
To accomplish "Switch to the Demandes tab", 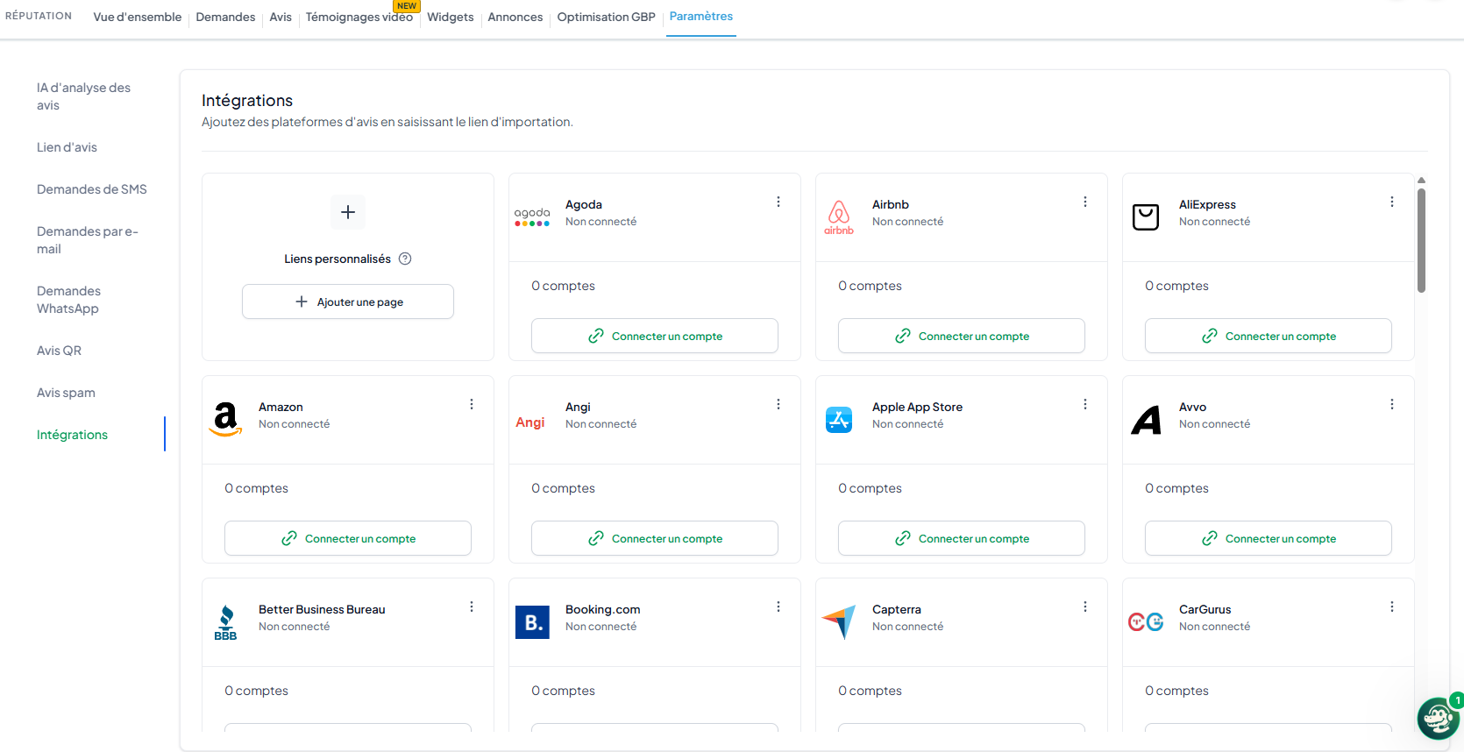I will [x=225, y=17].
